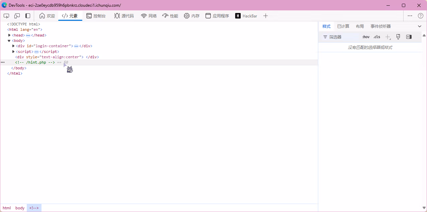Click the body breadcrumb
The image size is (427, 212).
[20, 208]
